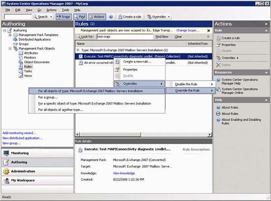This screenshot has width=271, height=201.
Task: Select the An error occurred rule row
Action: (x=143, y=63)
